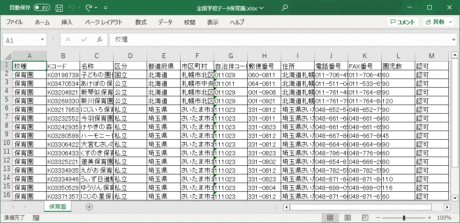Screen dimensions: 460x223
Task: Open the search magnifier in title bar
Action: coord(285,8)
